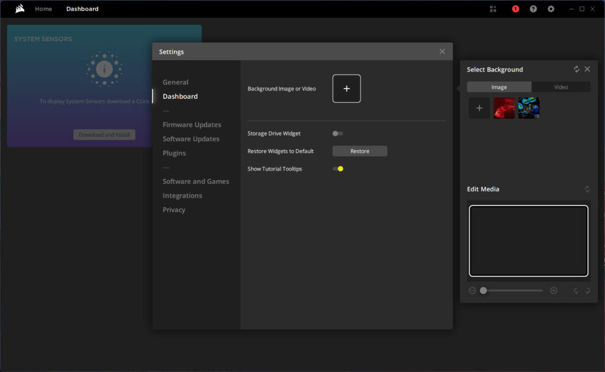
Task: Select the Image tab
Action: pos(499,87)
